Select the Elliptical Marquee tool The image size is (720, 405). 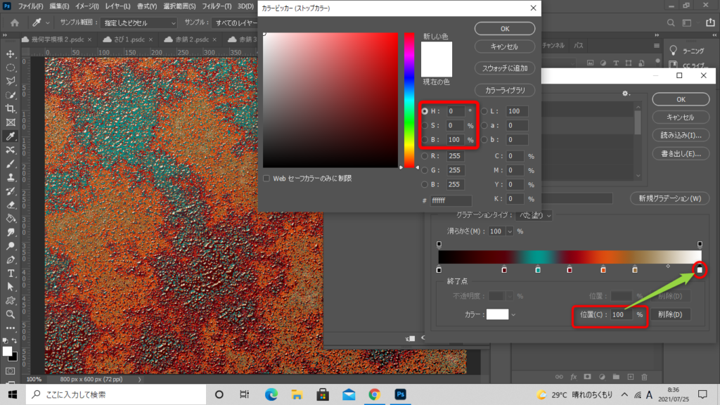click(10, 68)
